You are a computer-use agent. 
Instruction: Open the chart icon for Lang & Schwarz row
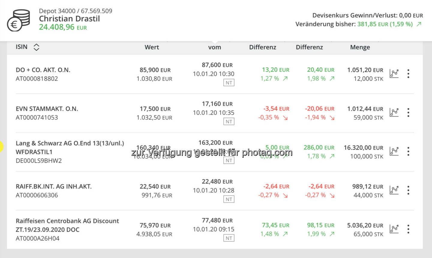tap(394, 151)
